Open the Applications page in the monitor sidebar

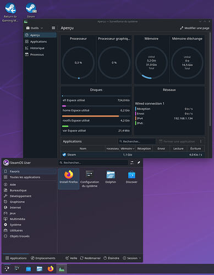pos(40,42)
